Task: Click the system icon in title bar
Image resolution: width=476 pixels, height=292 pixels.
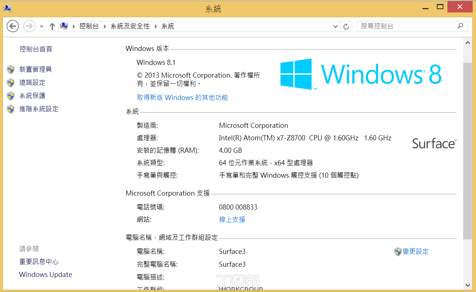Action: tap(7, 8)
